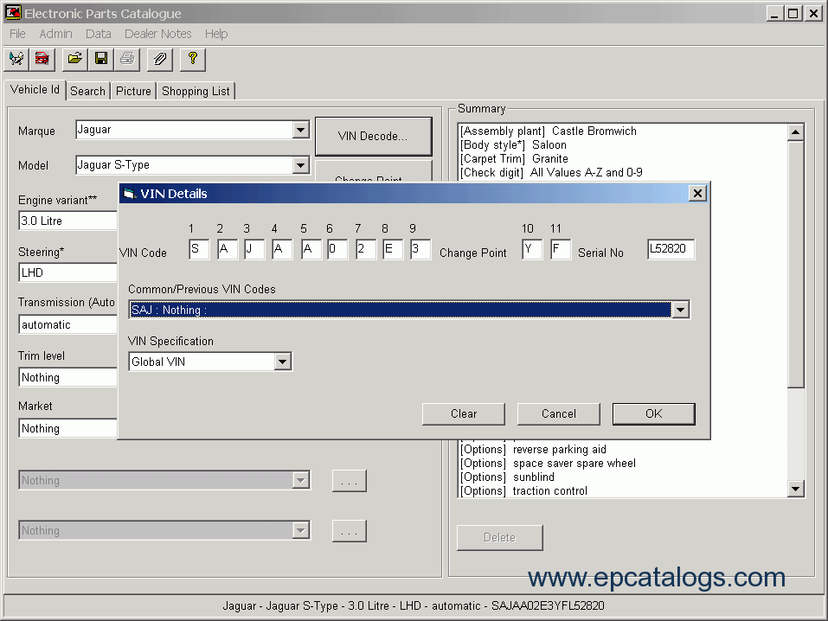Click the paperclip toolbar icon

pos(160,59)
